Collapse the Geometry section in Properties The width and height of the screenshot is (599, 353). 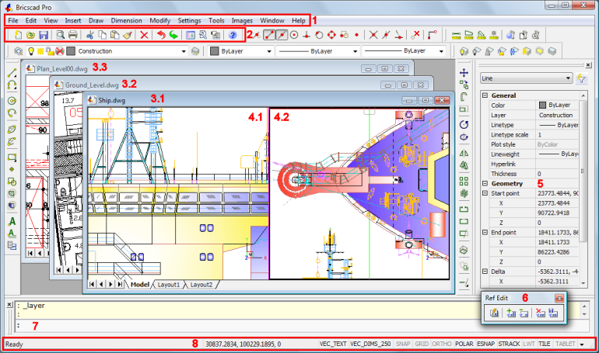click(x=485, y=183)
